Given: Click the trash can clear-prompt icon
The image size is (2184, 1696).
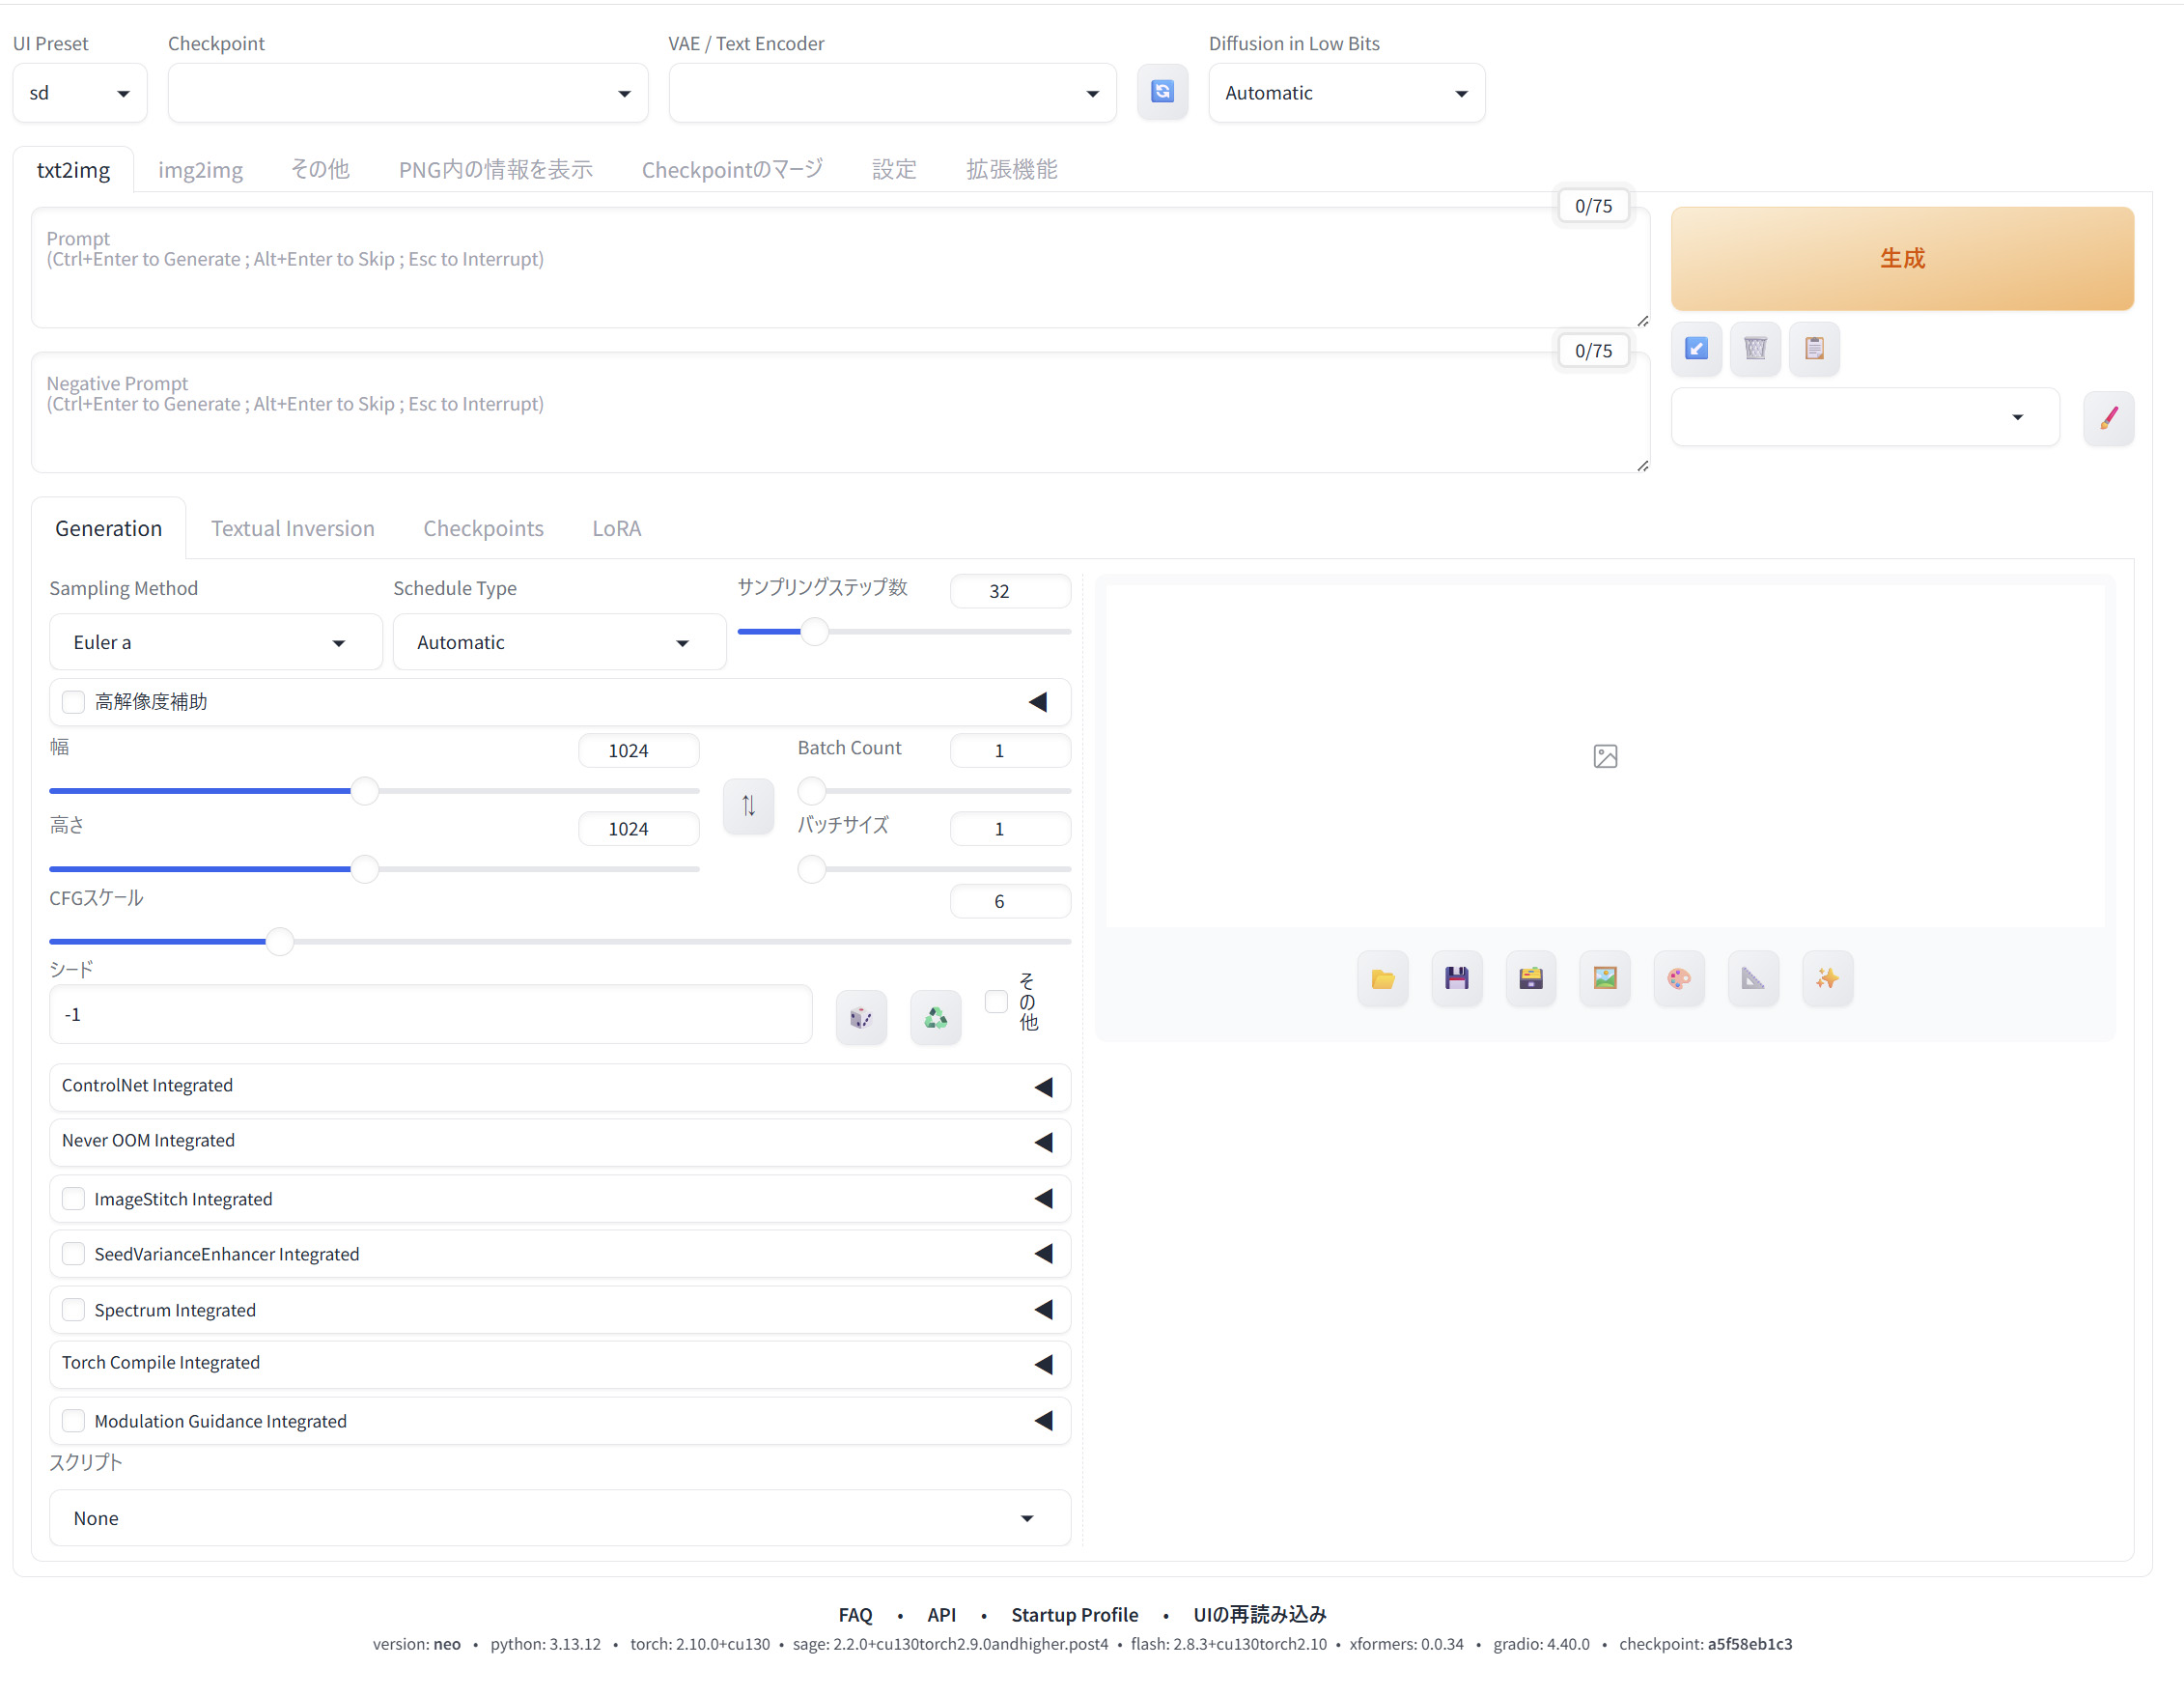Looking at the screenshot, I should click(1755, 349).
